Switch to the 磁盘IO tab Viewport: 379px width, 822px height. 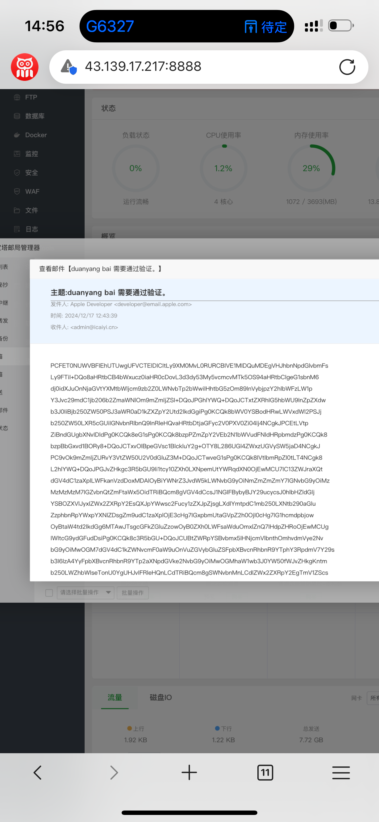click(161, 698)
